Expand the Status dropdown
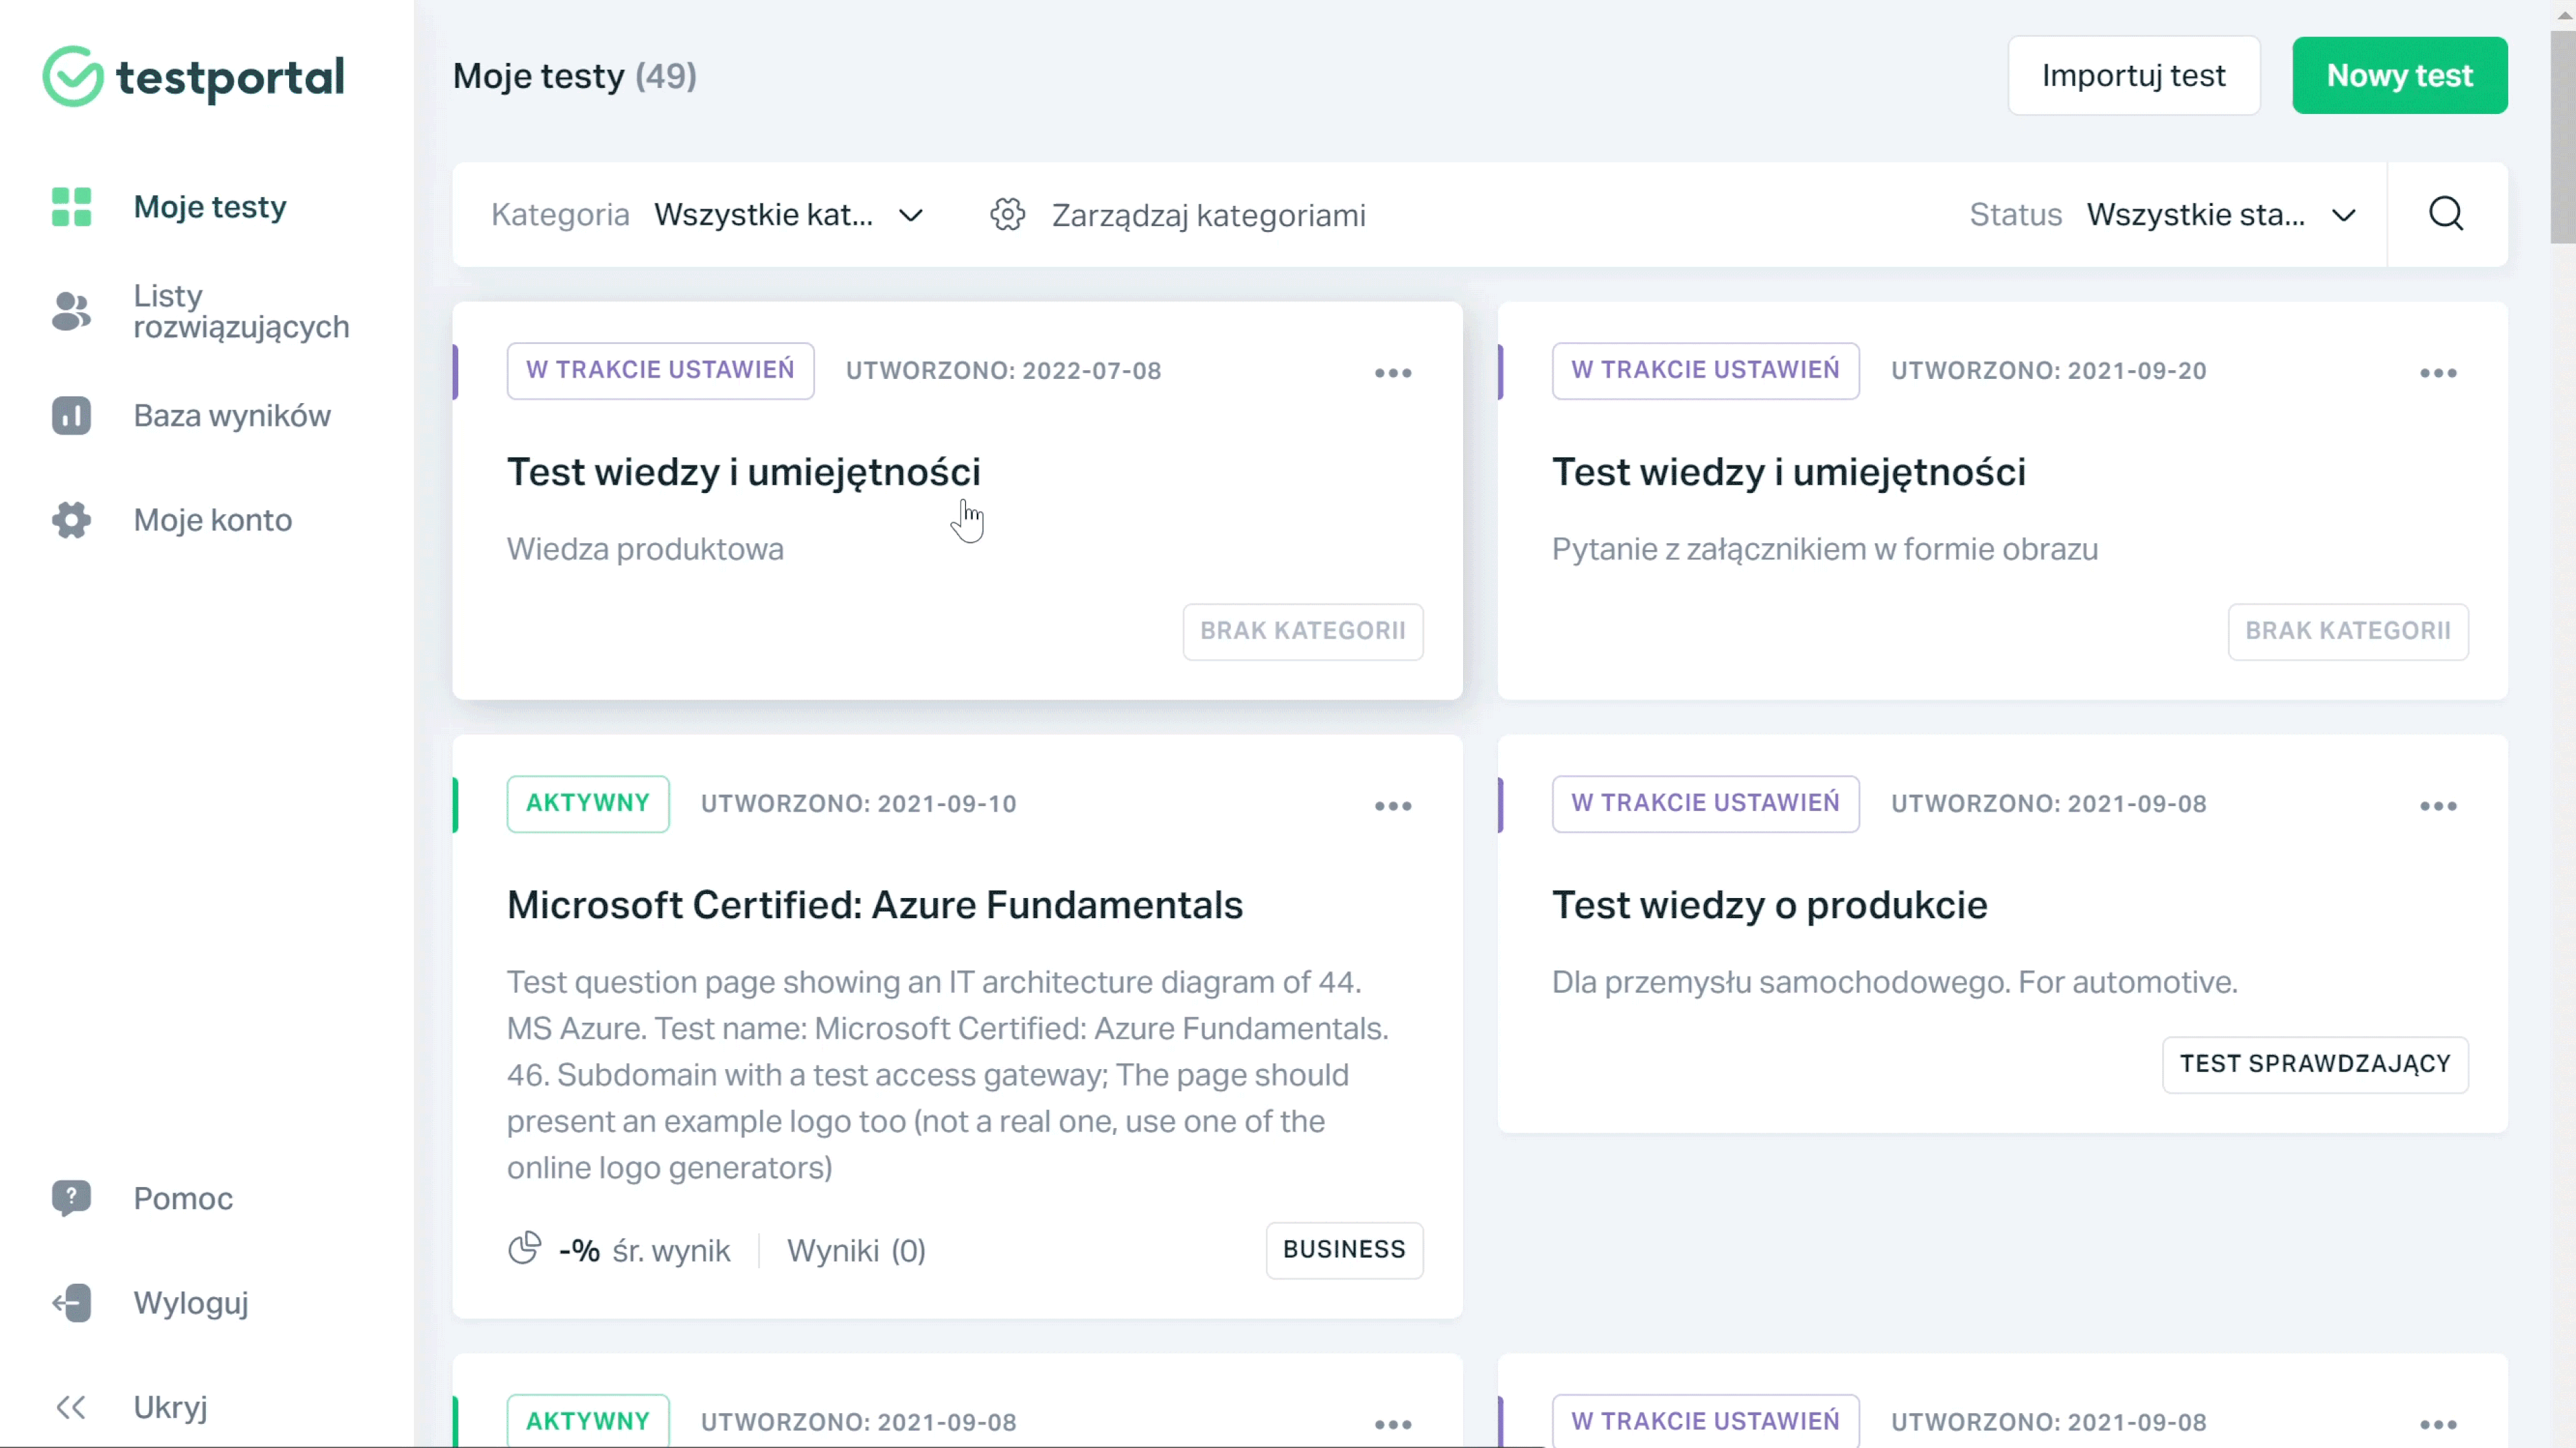 pos(2222,214)
